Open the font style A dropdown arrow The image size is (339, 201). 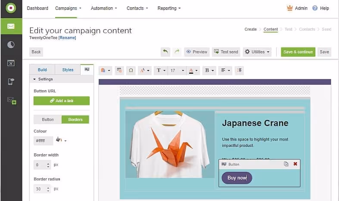point(148,70)
